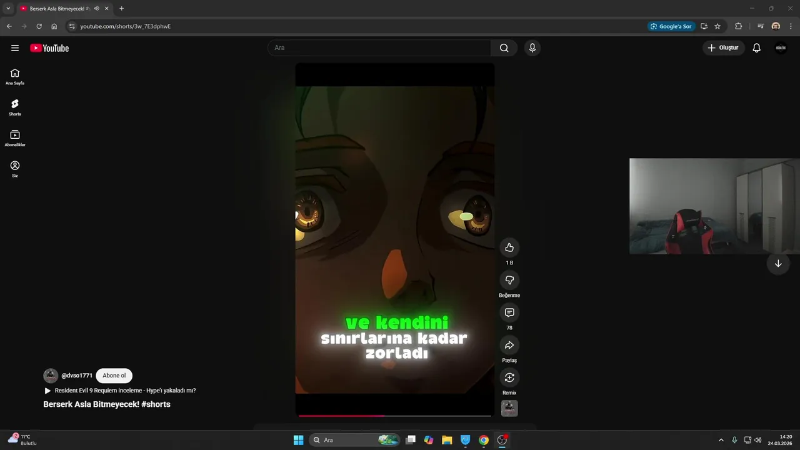The image size is (800, 450).
Task: Open the @dvso1771 channel avatar
Action: coord(51,376)
